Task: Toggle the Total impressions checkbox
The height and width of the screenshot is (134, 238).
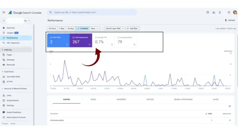Action: coord(73,38)
